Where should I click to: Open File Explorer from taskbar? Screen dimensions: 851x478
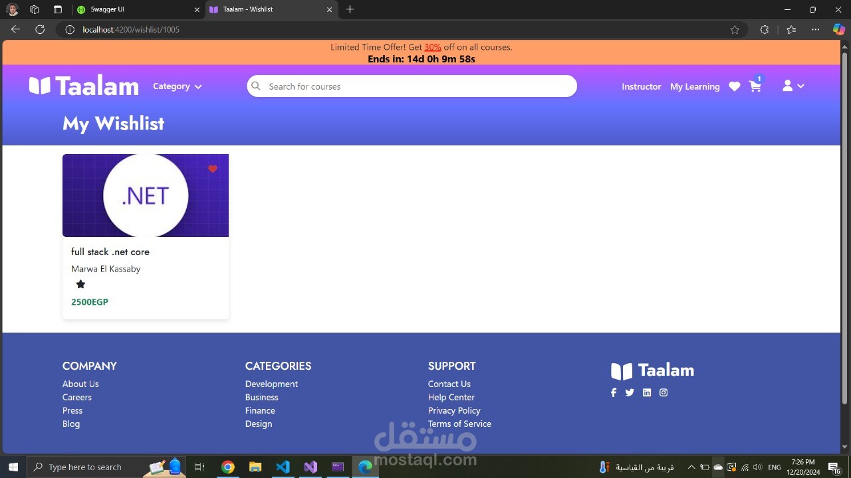pyautogui.click(x=255, y=467)
